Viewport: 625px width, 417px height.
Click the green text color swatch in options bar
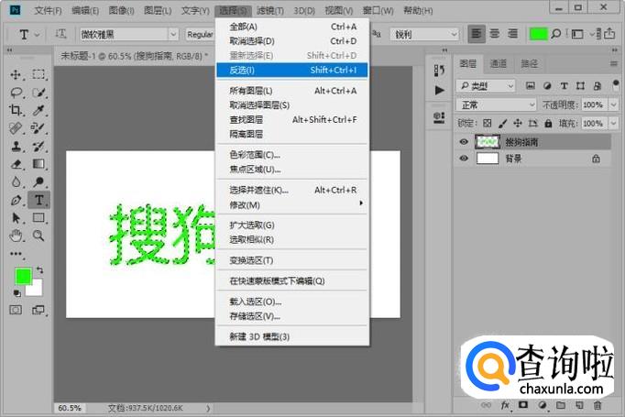[x=539, y=34]
